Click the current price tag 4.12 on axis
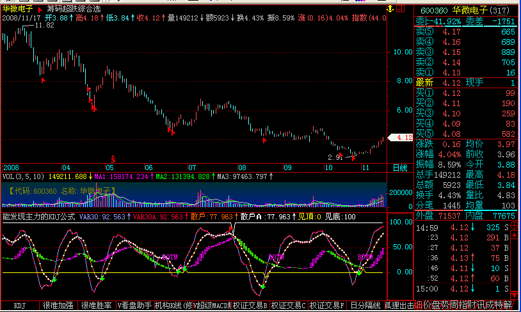This screenshot has width=521, height=312. [401, 137]
